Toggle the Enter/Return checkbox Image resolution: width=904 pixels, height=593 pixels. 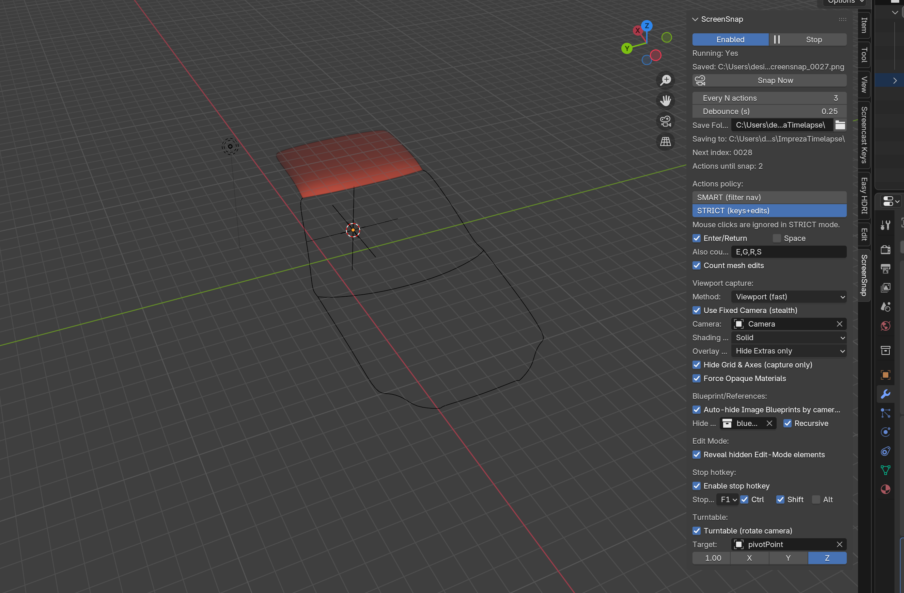(697, 238)
